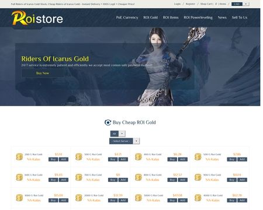263x210 pixels.
Task: Add the 800 G Roi Gold to cart
Action: [x=183, y=180]
